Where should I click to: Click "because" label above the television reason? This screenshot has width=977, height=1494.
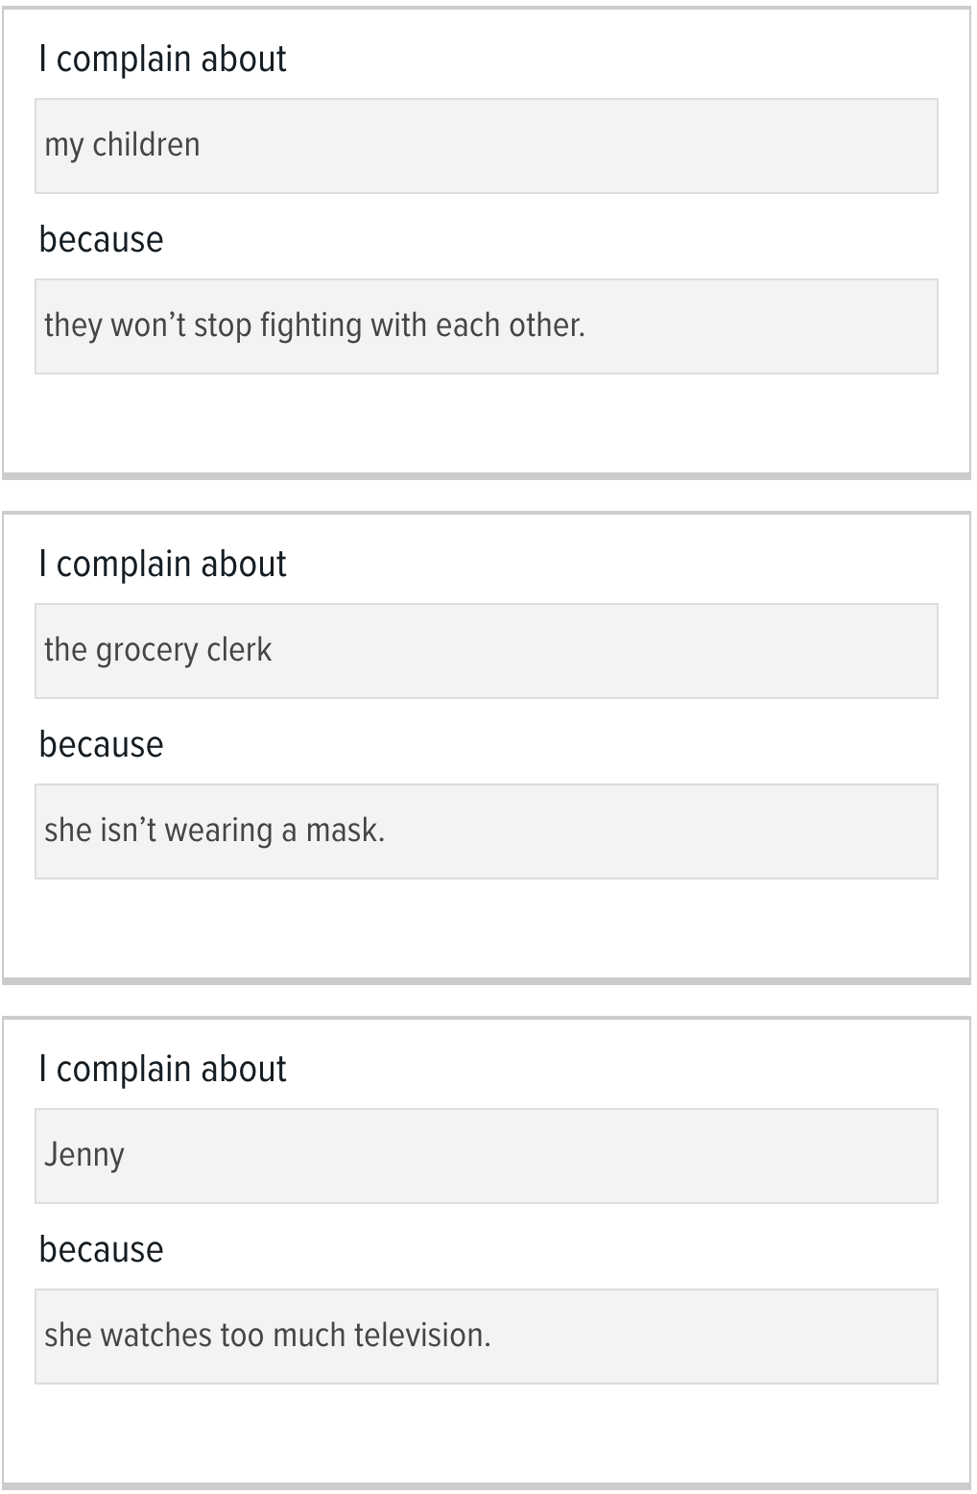(x=101, y=1250)
